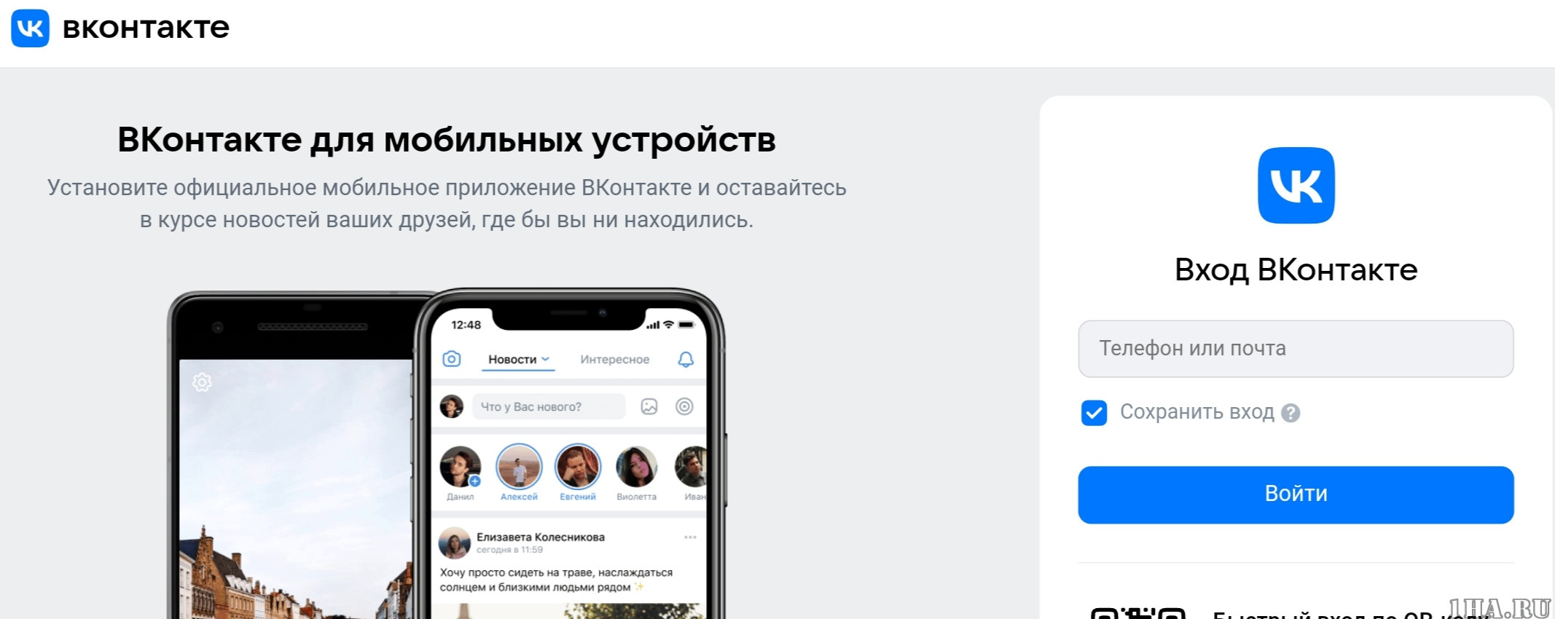Expand the Новости dropdown in the phone mockup

(518, 359)
